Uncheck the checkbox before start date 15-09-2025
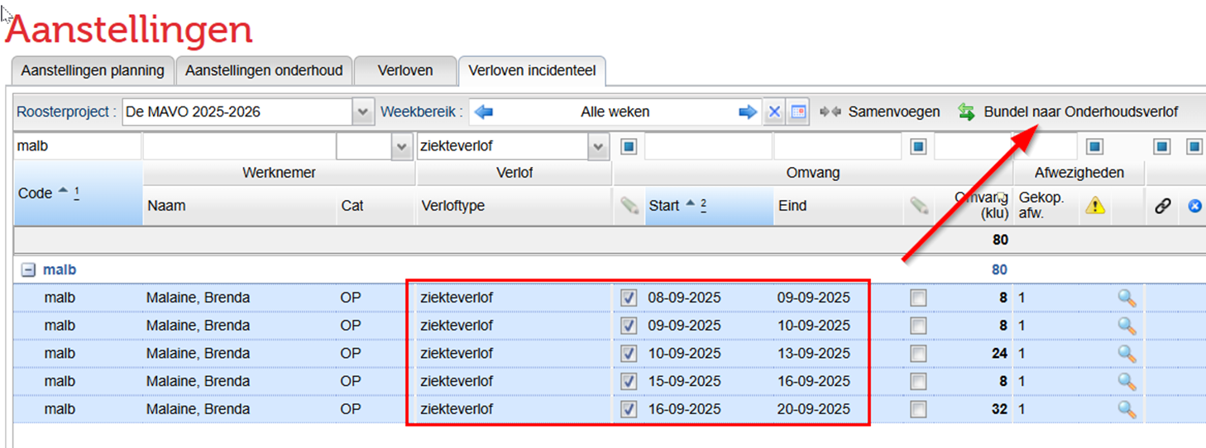 (629, 381)
